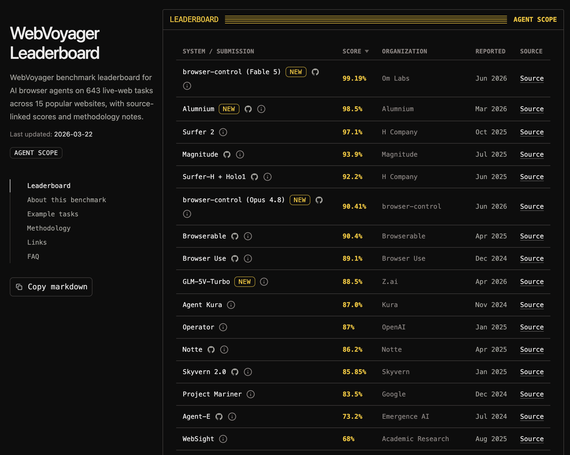The height and width of the screenshot is (455, 570).
Task: Open GitHub icon for browser-control (Opus 4.8)
Action: pyautogui.click(x=319, y=200)
